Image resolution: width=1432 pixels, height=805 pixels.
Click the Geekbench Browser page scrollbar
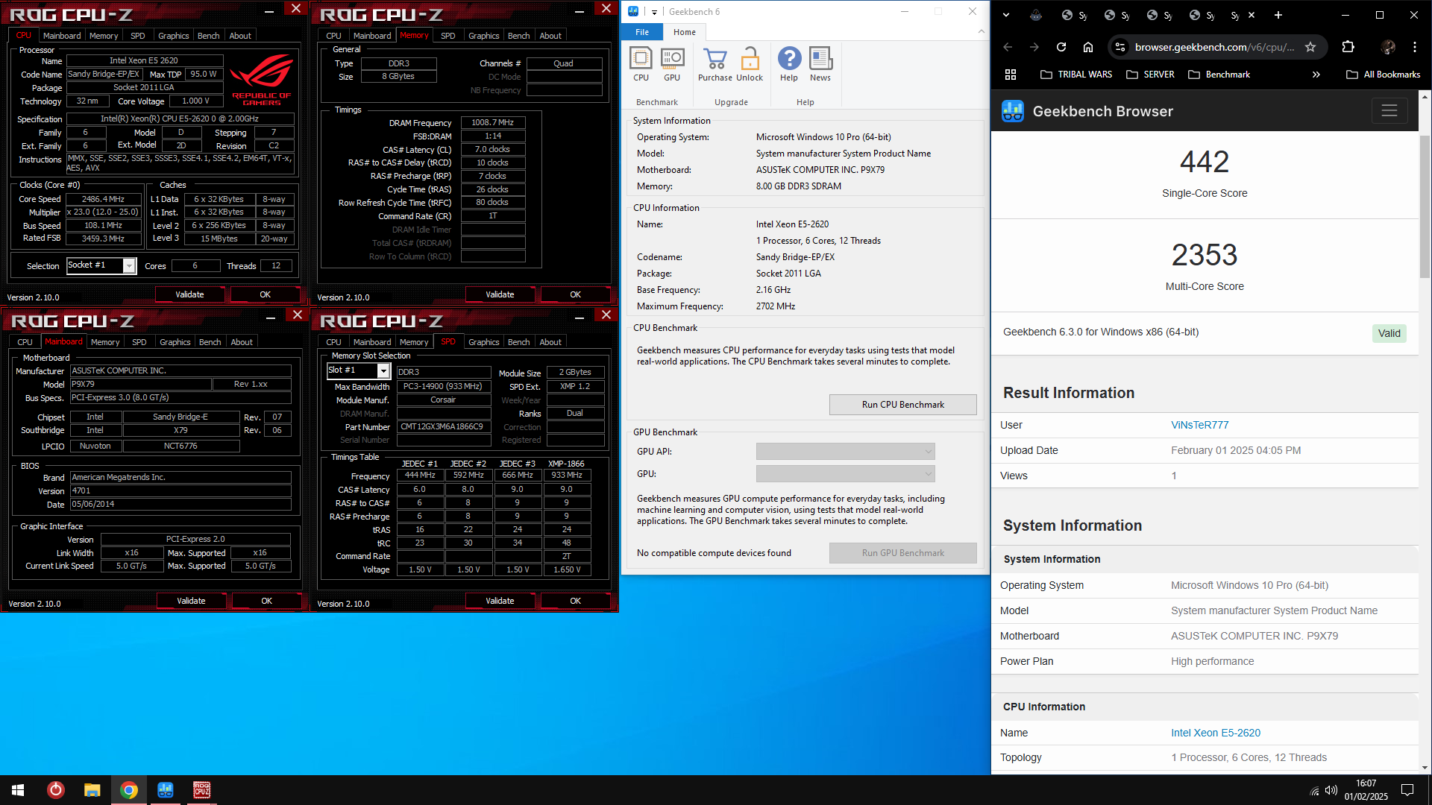(1425, 206)
